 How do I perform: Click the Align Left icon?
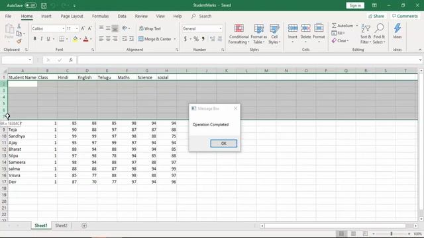(x=101, y=39)
